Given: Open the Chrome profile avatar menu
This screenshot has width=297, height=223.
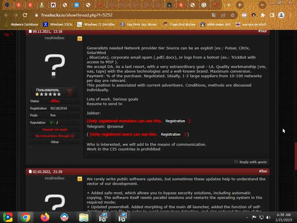Looking at the screenshot, I should 281,15.
